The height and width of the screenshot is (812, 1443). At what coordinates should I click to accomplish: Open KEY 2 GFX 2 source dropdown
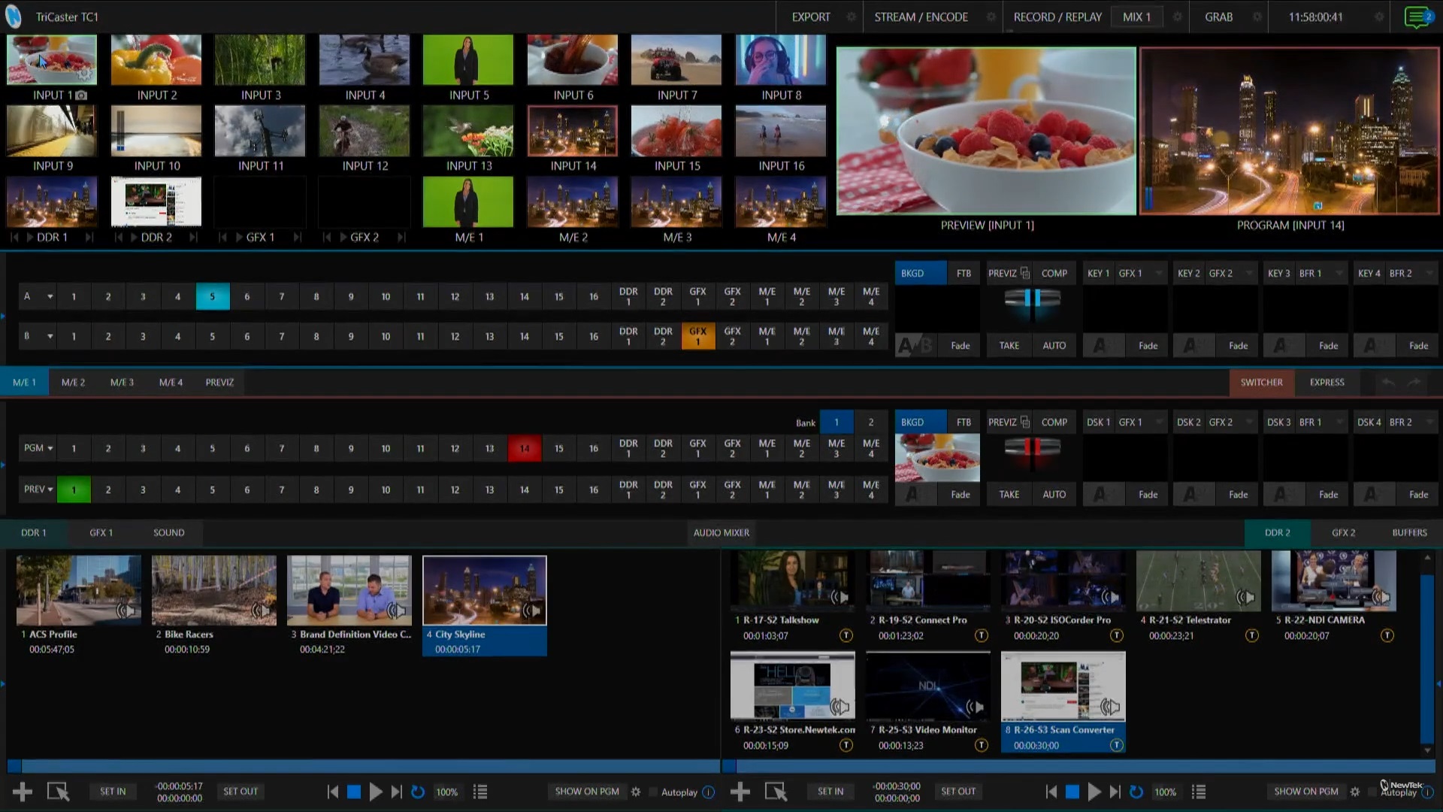coord(1249,274)
